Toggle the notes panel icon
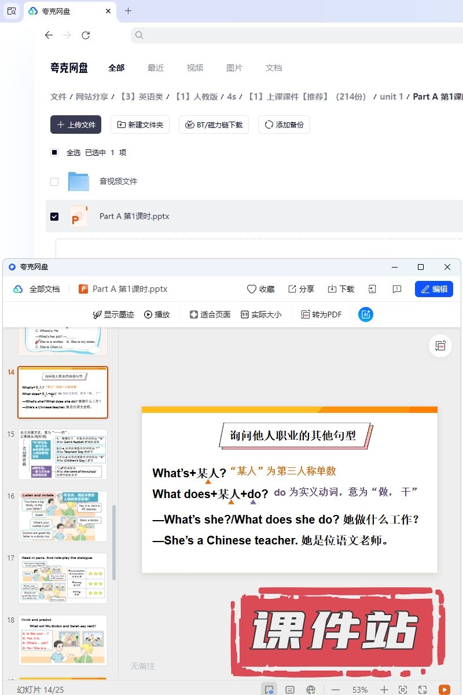The width and height of the screenshot is (463, 695). coord(290,689)
